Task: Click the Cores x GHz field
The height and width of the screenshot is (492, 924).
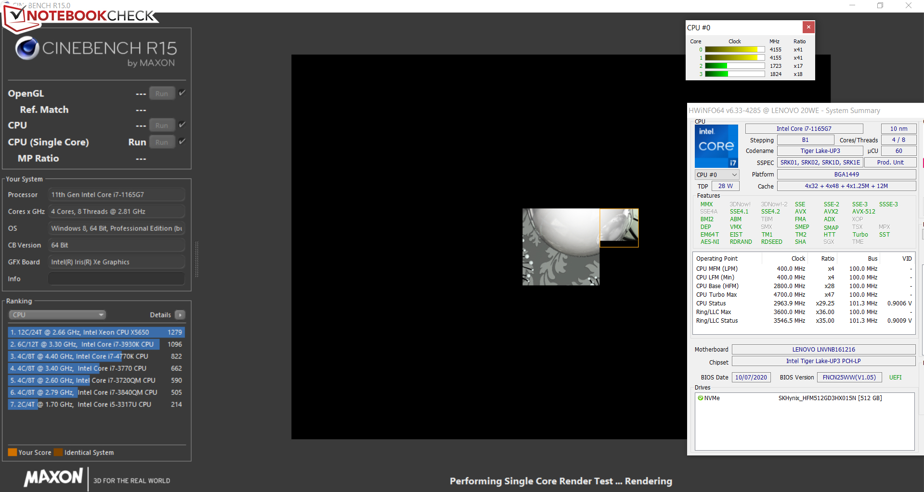Action: 117,212
